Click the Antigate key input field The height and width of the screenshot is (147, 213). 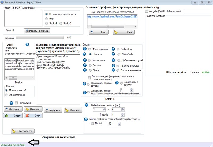click(x=198, y=11)
